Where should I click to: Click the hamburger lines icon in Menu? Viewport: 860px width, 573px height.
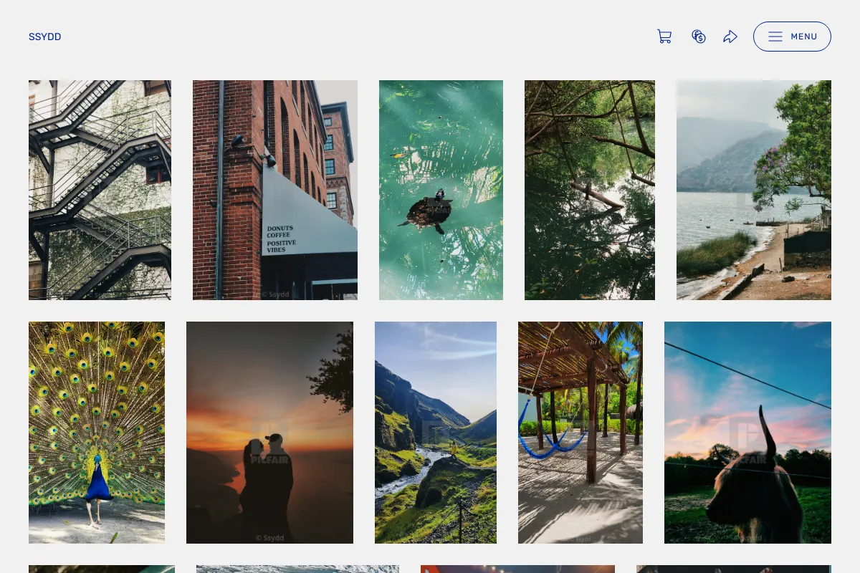point(775,37)
